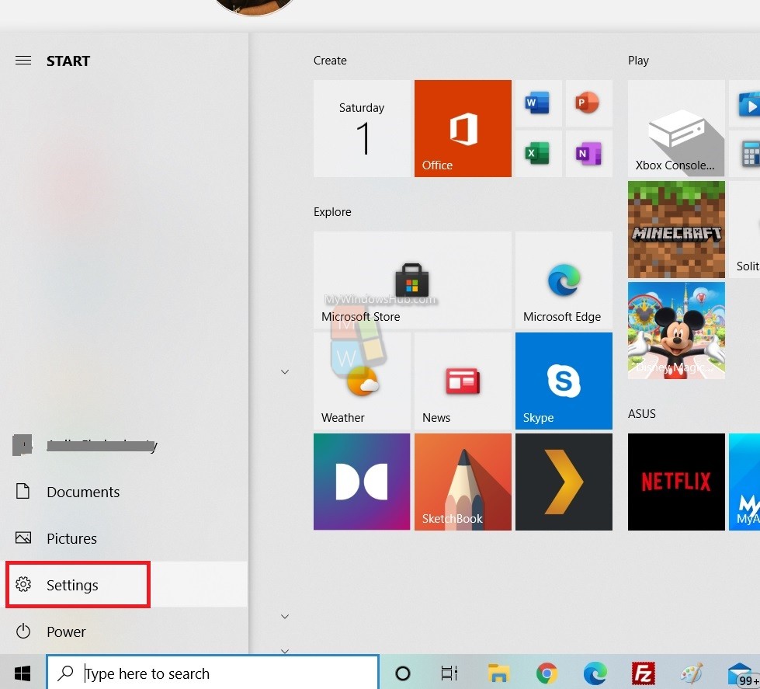This screenshot has height=689, width=760.
Task: Open the Solitaire tile
Action: tap(745, 229)
